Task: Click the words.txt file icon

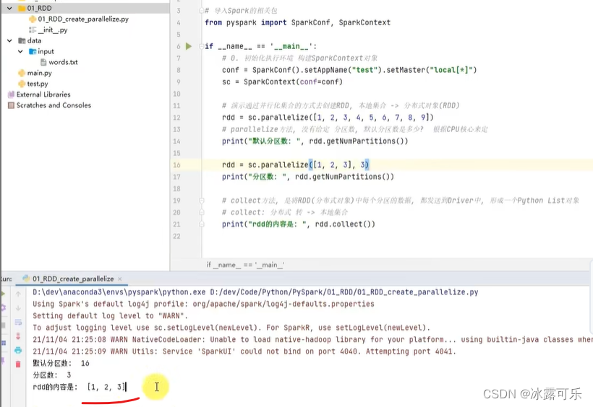Action: (x=43, y=62)
